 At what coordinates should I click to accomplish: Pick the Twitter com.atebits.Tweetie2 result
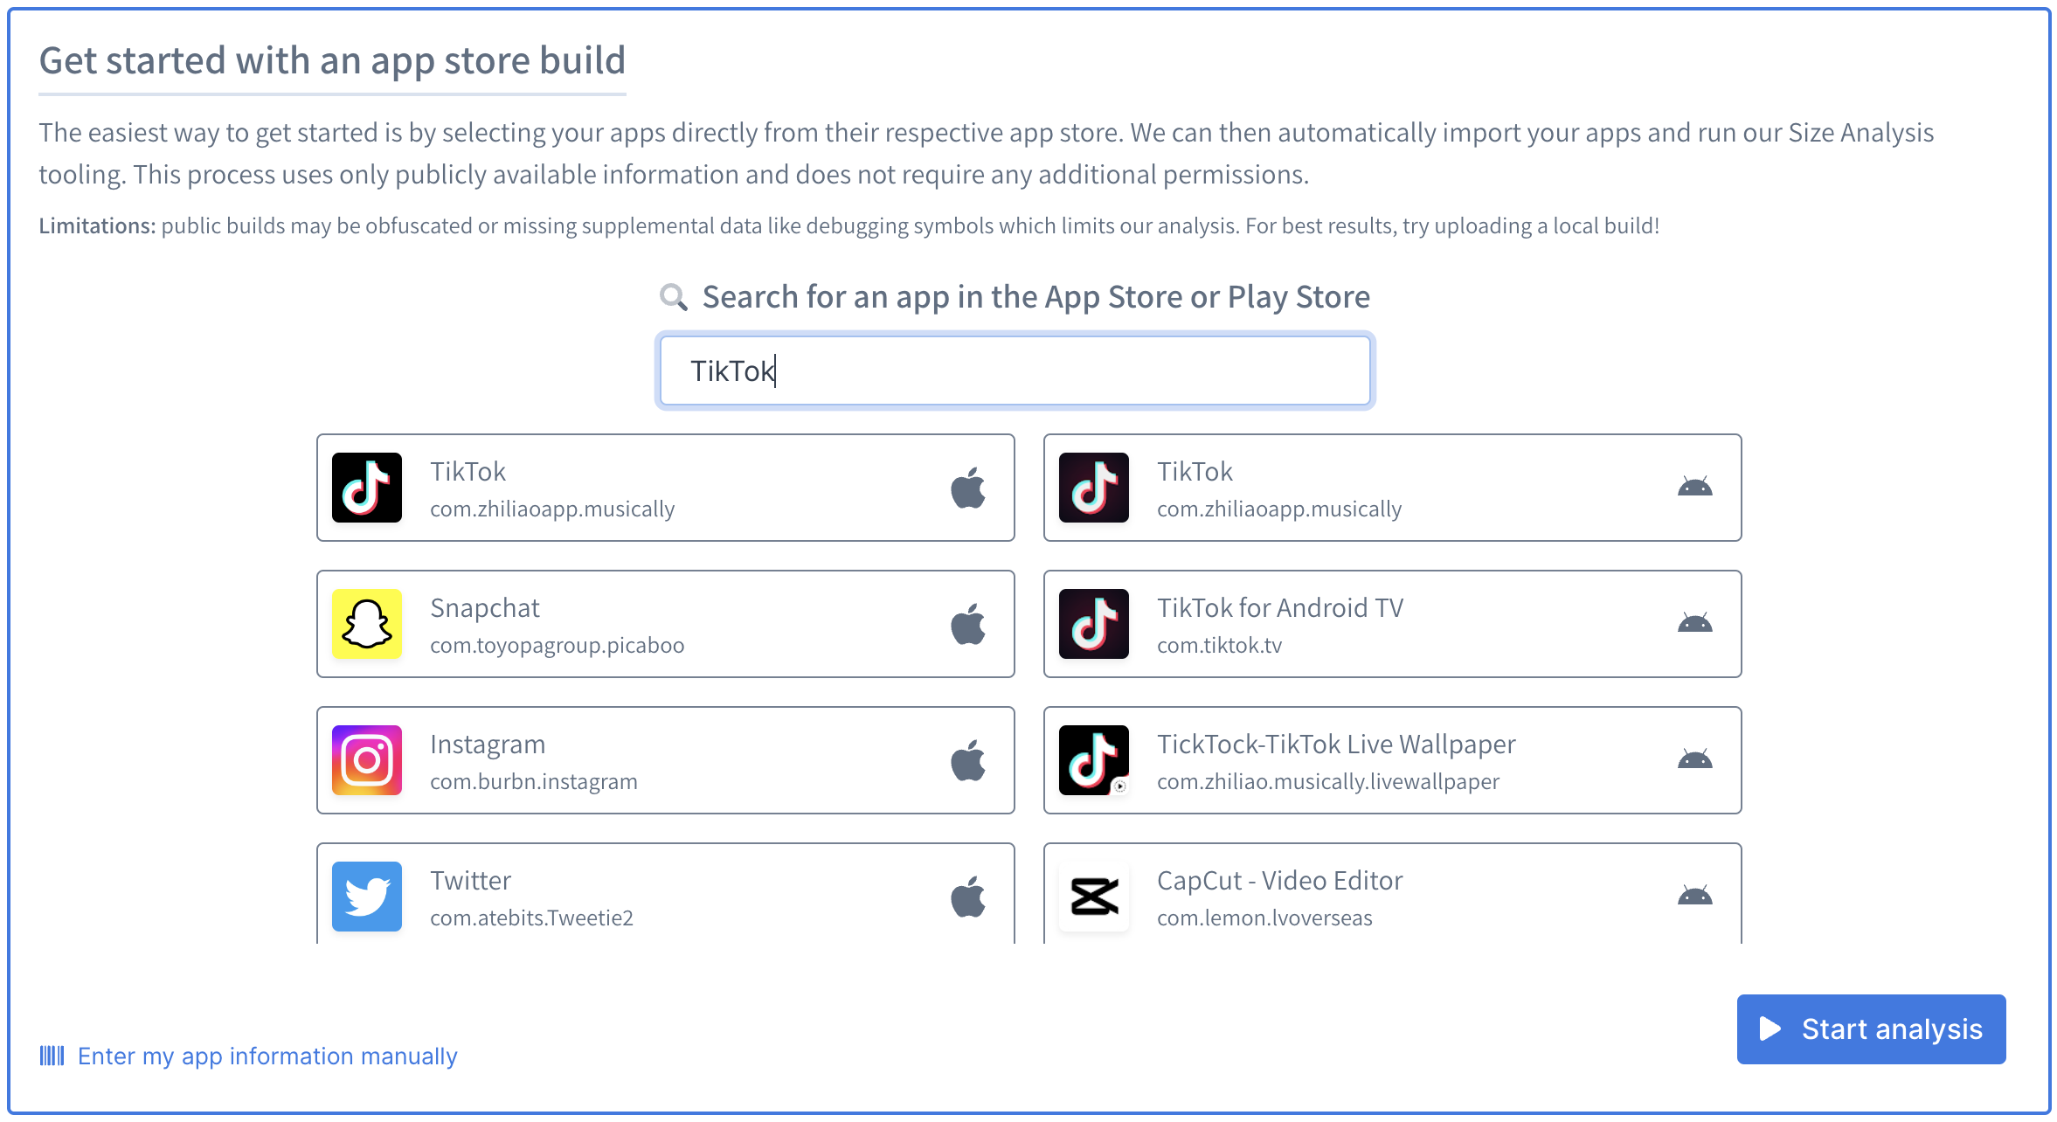(x=664, y=895)
